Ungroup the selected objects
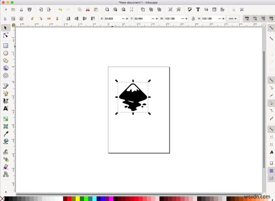Image resolution: width=275 pixels, height=201 pixels. coord(179,10)
